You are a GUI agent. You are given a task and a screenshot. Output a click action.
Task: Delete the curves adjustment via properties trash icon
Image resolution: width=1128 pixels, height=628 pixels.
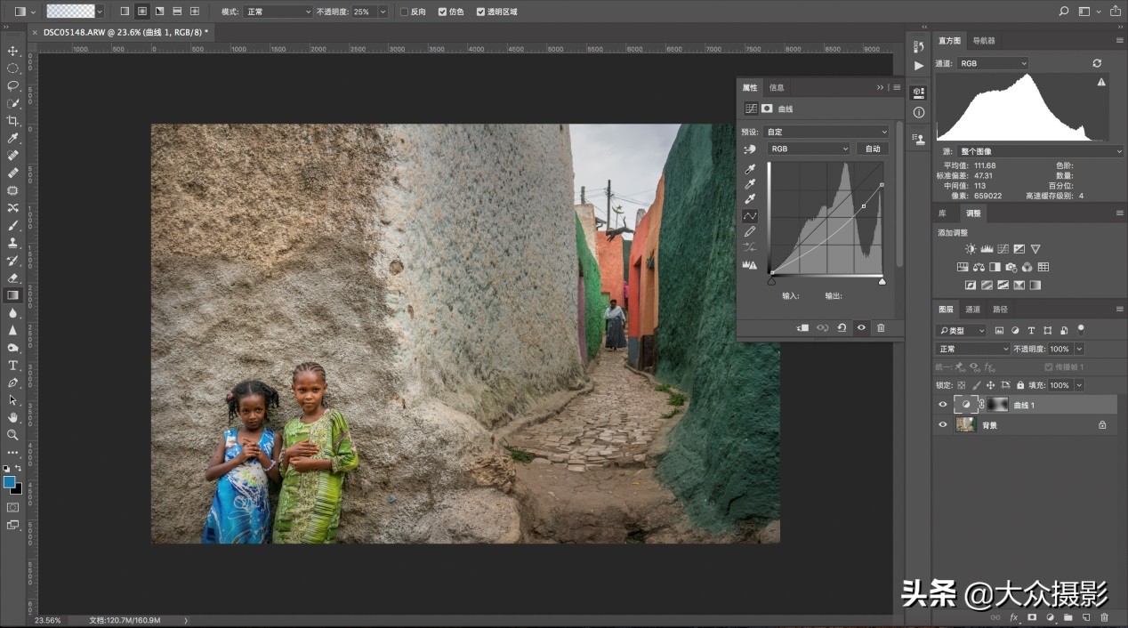pos(881,328)
